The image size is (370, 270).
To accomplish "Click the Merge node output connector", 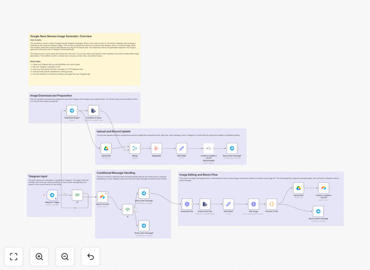I will (141, 149).
